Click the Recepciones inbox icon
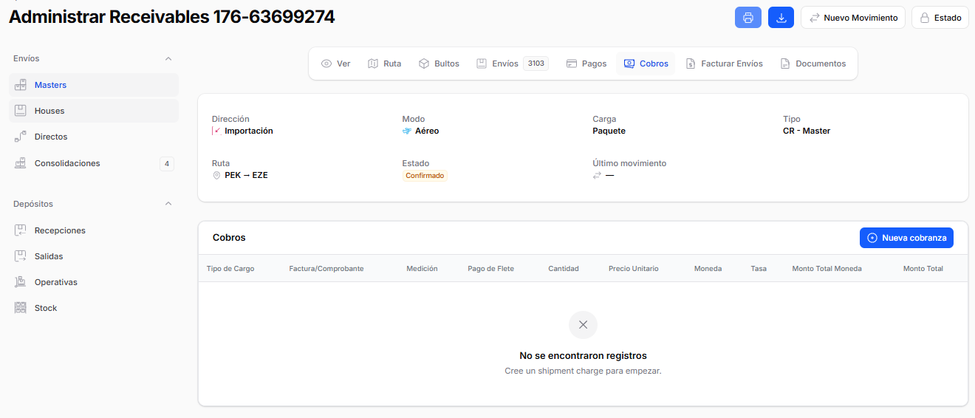 [x=21, y=230]
